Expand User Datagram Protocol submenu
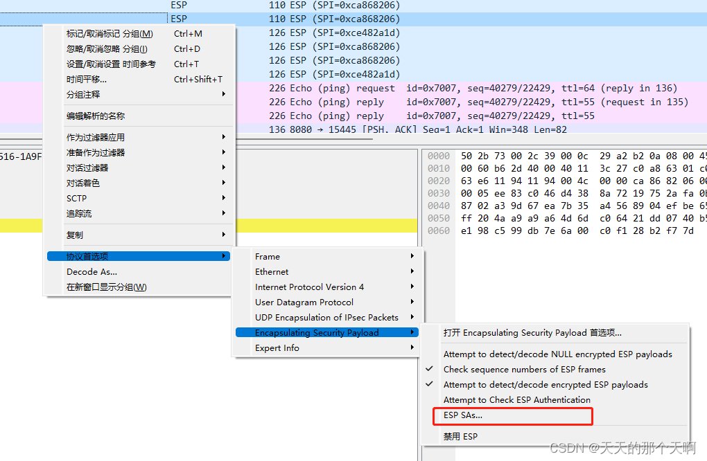Screen dimensions: 707x461 pos(304,302)
